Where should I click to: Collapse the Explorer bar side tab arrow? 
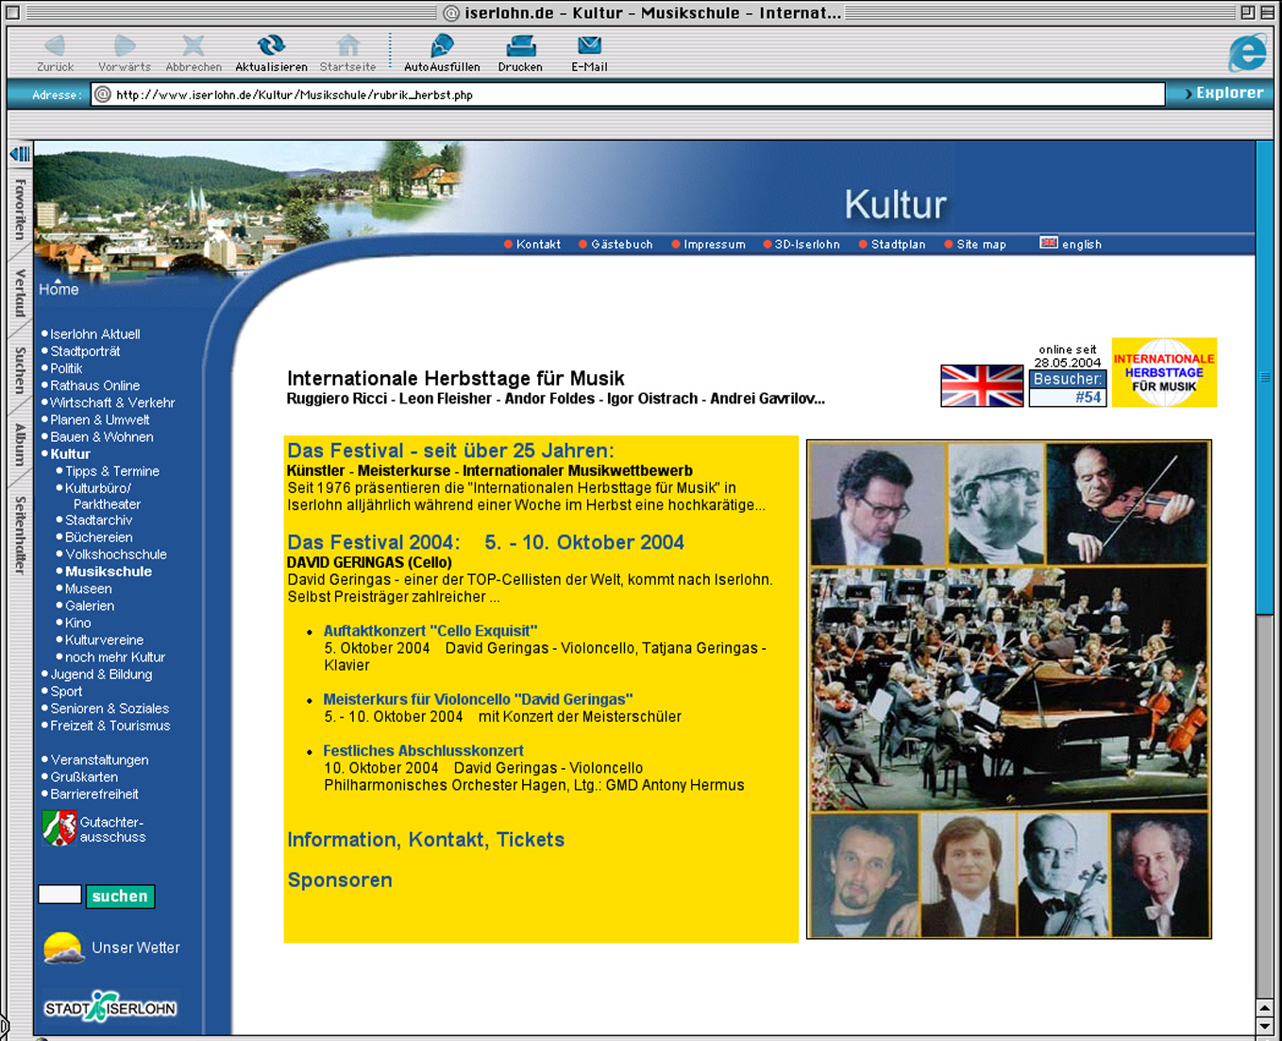pyautogui.click(x=20, y=154)
